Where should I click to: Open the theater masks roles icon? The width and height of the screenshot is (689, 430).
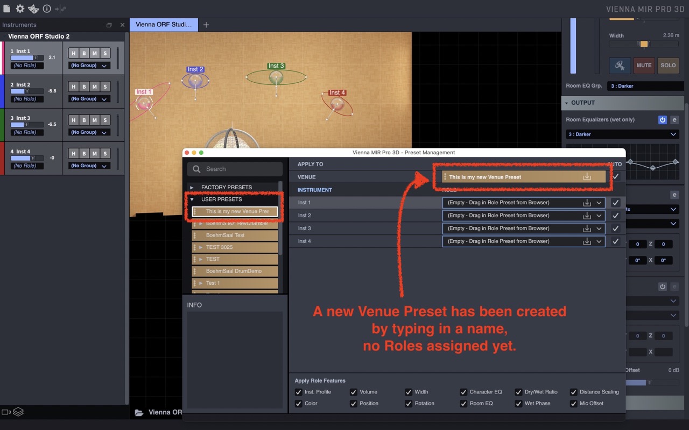33,9
